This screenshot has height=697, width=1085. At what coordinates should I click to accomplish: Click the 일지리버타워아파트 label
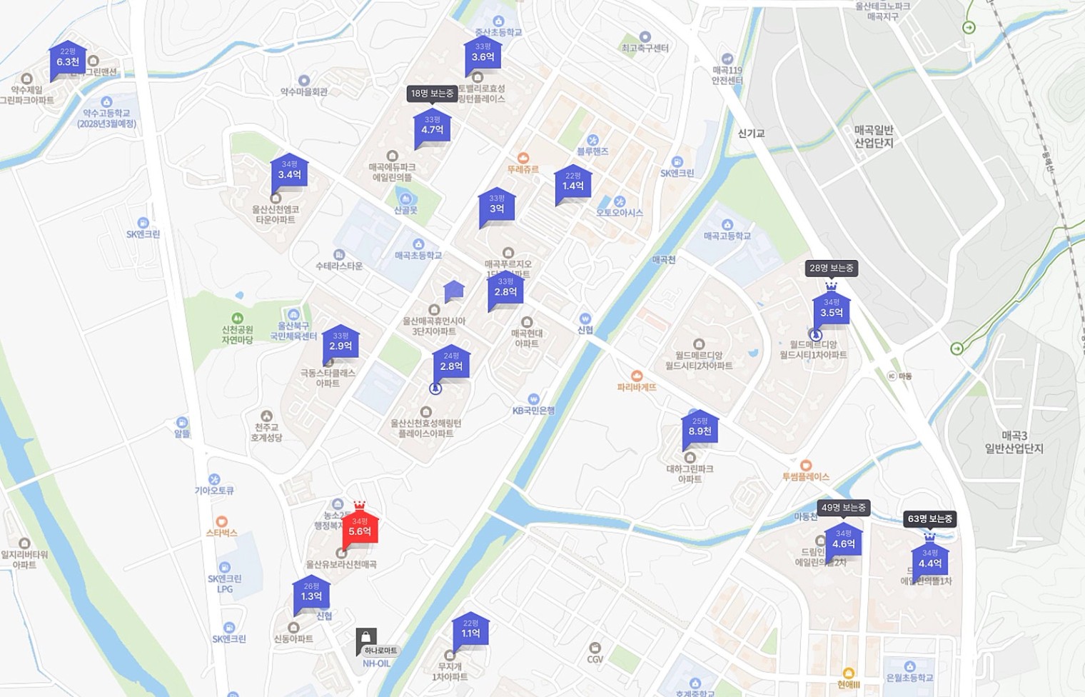tap(24, 560)
